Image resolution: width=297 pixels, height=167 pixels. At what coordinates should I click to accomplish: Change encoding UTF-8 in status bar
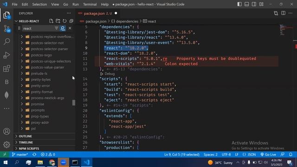coord(226,154)
